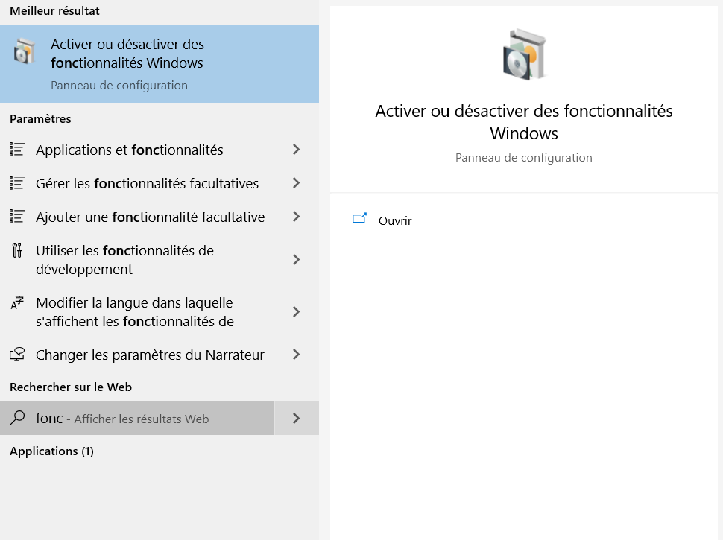Click the language icon beside Modifier la langue

(17, 302)
